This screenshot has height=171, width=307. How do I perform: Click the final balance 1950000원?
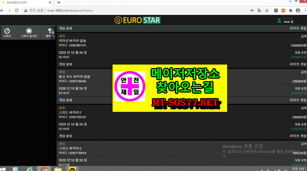[299, 57]
